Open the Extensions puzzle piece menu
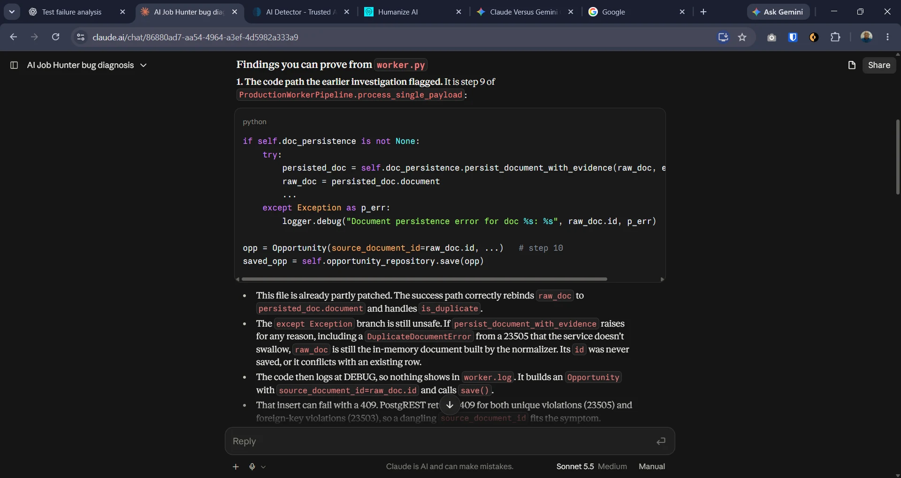Viewport: 901px width, 478px height. coord(835,37)
